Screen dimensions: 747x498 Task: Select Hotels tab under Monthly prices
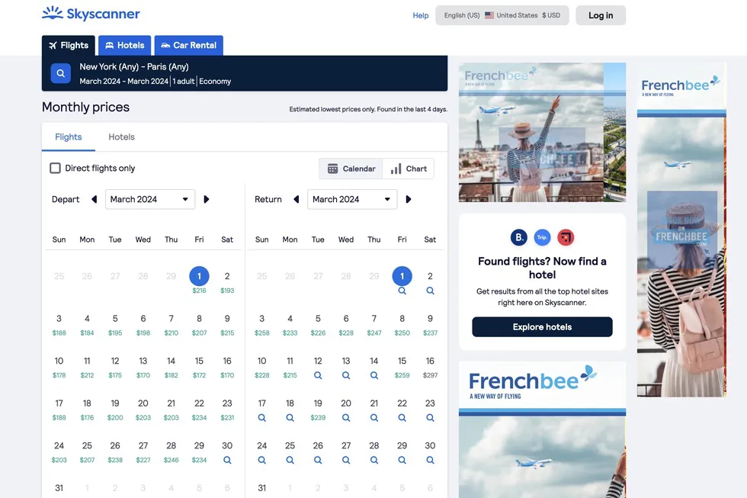121,137
